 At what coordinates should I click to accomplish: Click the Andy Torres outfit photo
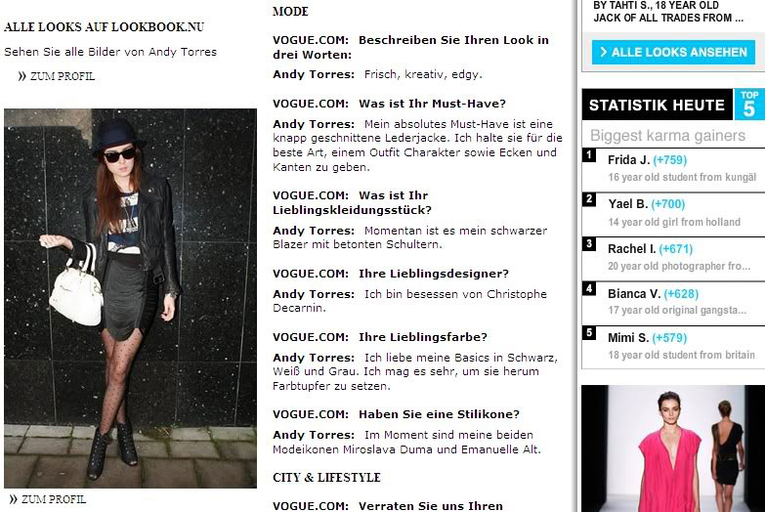pyautogui.click(x=130, y=298)
